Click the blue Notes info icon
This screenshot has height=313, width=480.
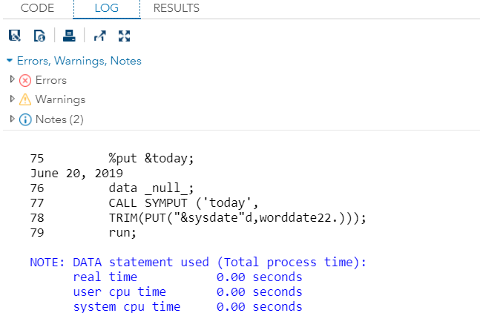pyautogui.click(x=25, y=119)
